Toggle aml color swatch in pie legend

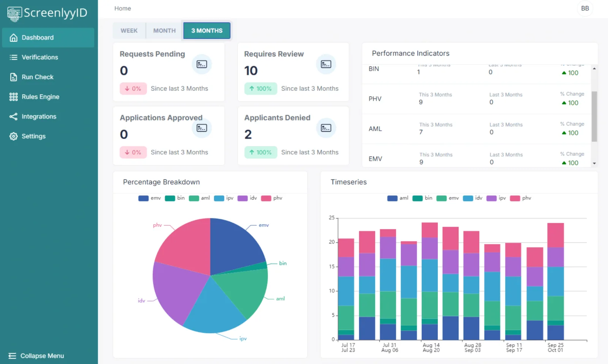pos(194,198)
